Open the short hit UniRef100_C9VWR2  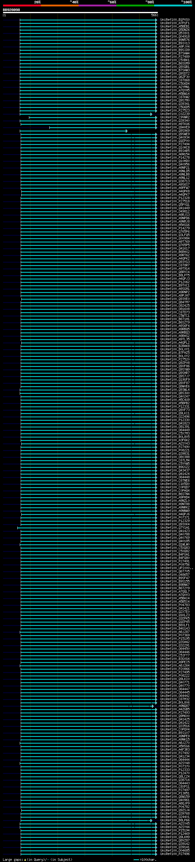coord(175,117)
